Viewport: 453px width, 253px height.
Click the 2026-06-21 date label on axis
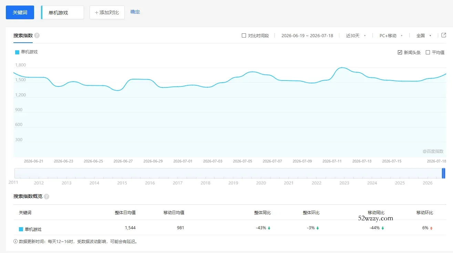33,161
